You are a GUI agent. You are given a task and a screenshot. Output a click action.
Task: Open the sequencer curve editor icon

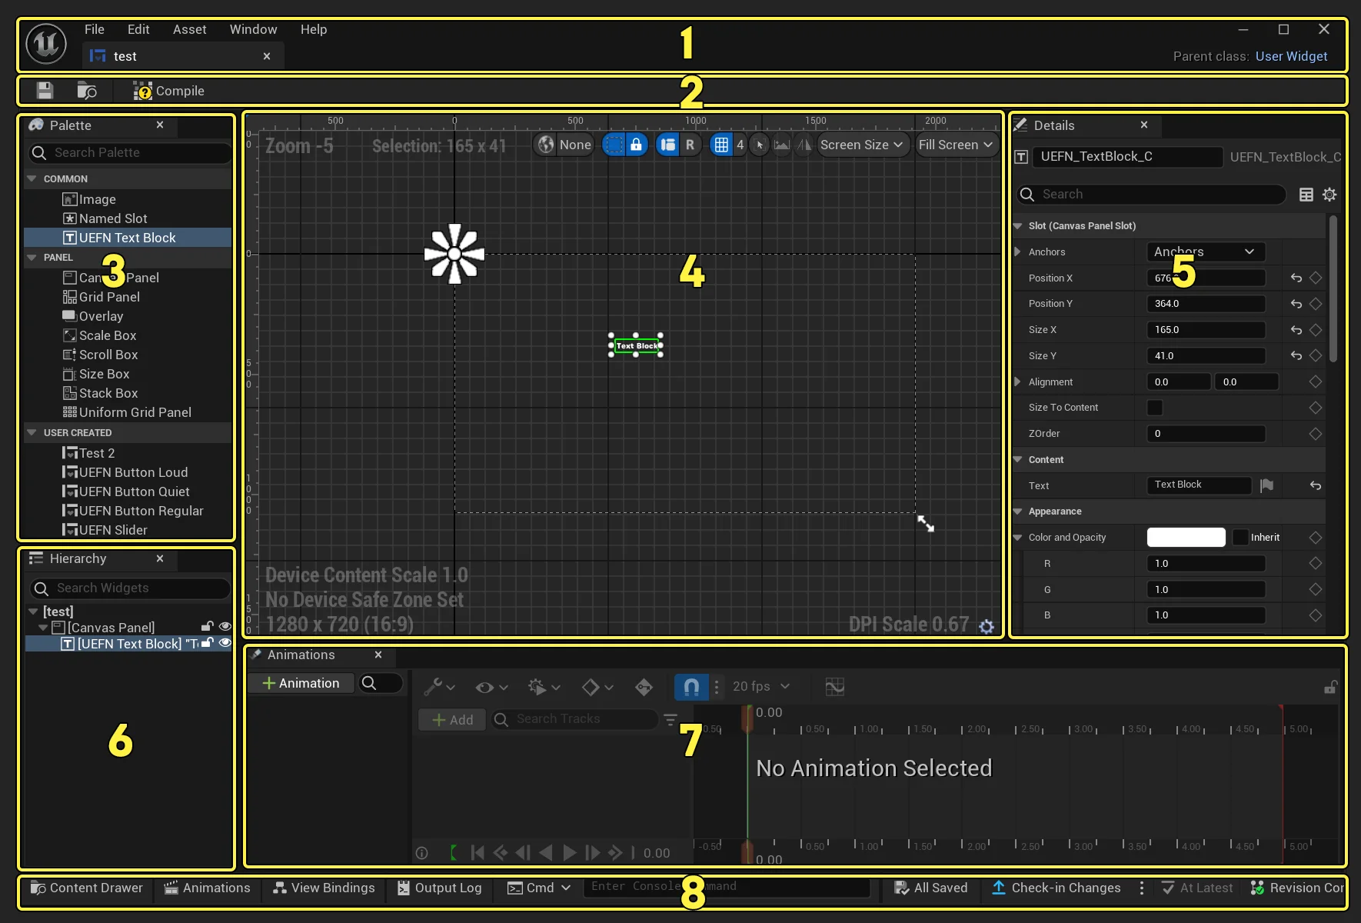(x=834, y=686)
